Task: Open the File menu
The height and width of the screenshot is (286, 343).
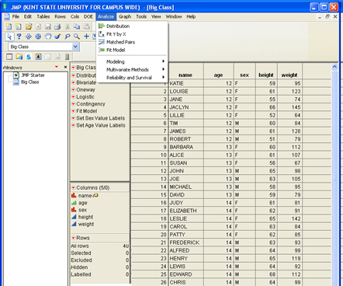Action: coord(16,16)
